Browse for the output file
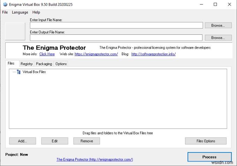 pos(218,38)
